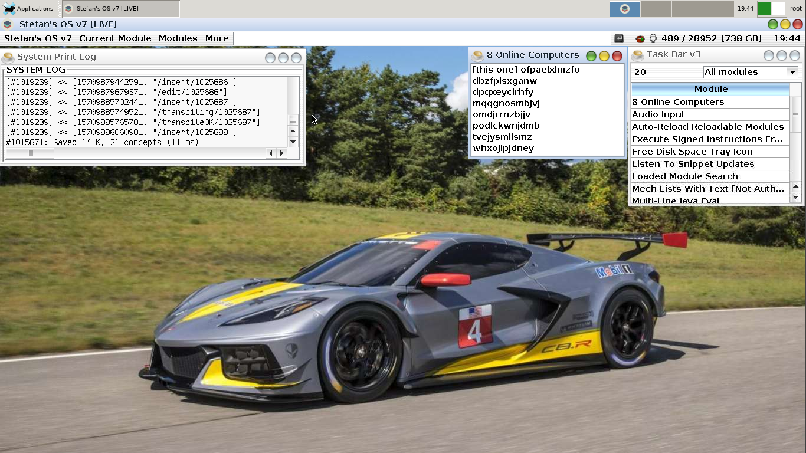This screenshot has width=806, height=453.
Task: Click the Enter key icon beside command field
Action: click(618, 38)
